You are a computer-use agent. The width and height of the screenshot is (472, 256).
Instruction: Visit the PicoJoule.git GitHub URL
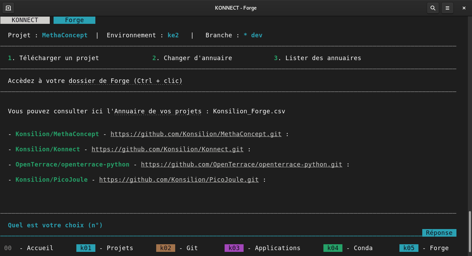(x=179, y=180)
